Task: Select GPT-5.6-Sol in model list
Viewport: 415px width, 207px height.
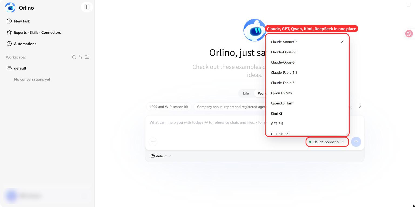Action: 307,133
